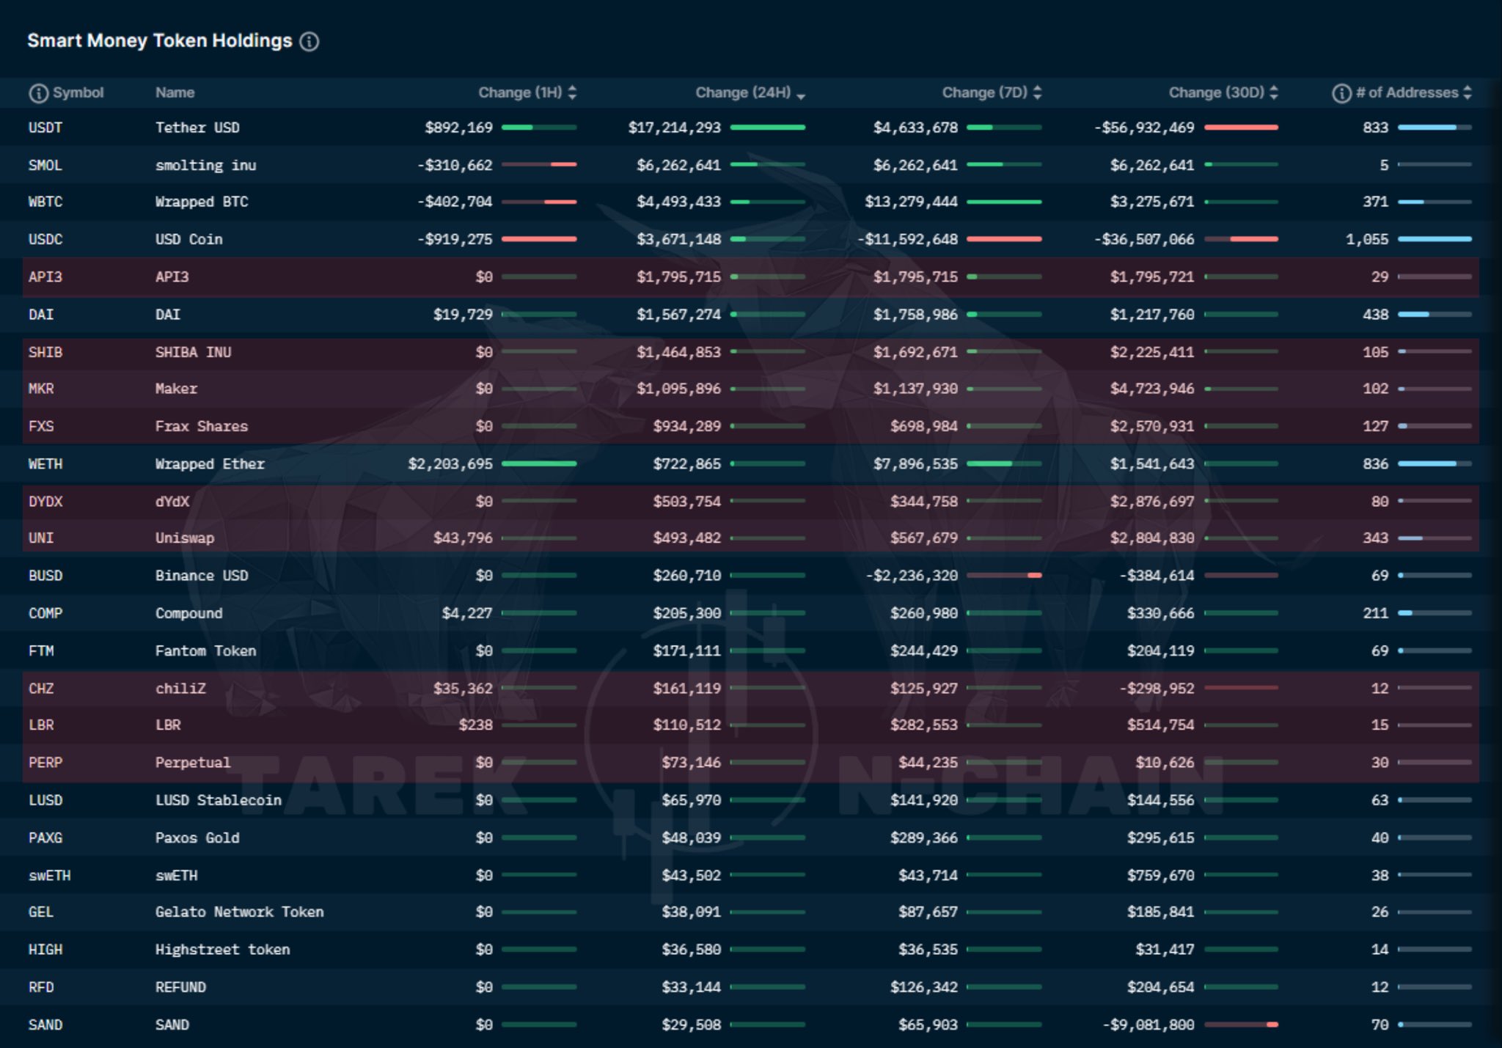
Task: Click USDC address count 1,055
Action: [x=1367, y=239]
